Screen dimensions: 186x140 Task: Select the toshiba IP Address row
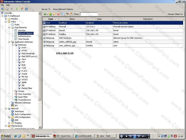coord(113,34)
